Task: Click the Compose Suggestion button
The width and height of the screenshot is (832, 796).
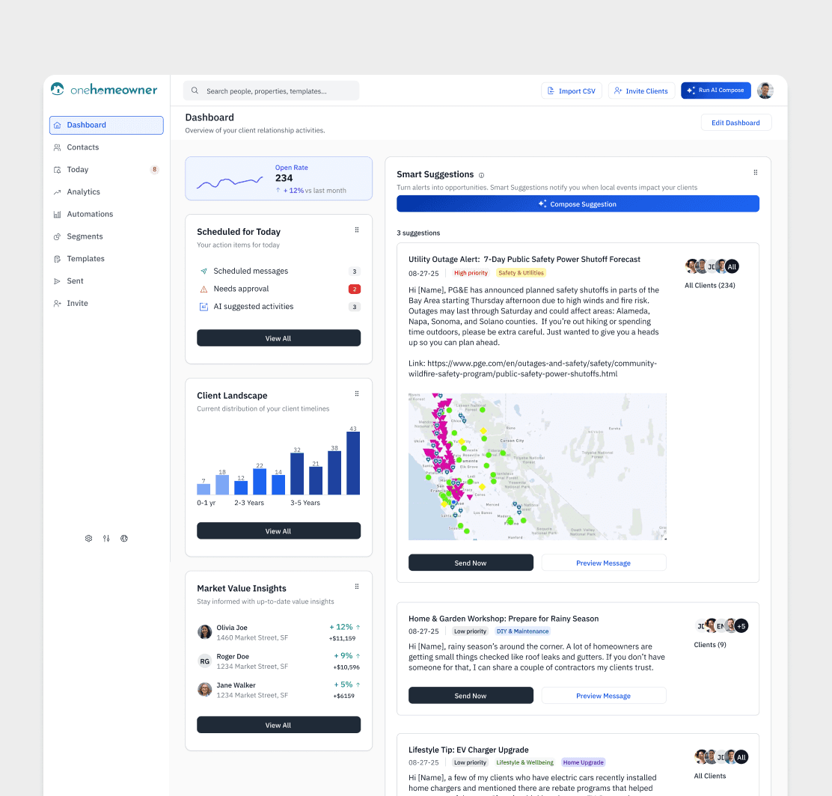Action: [x=578, y=203]
